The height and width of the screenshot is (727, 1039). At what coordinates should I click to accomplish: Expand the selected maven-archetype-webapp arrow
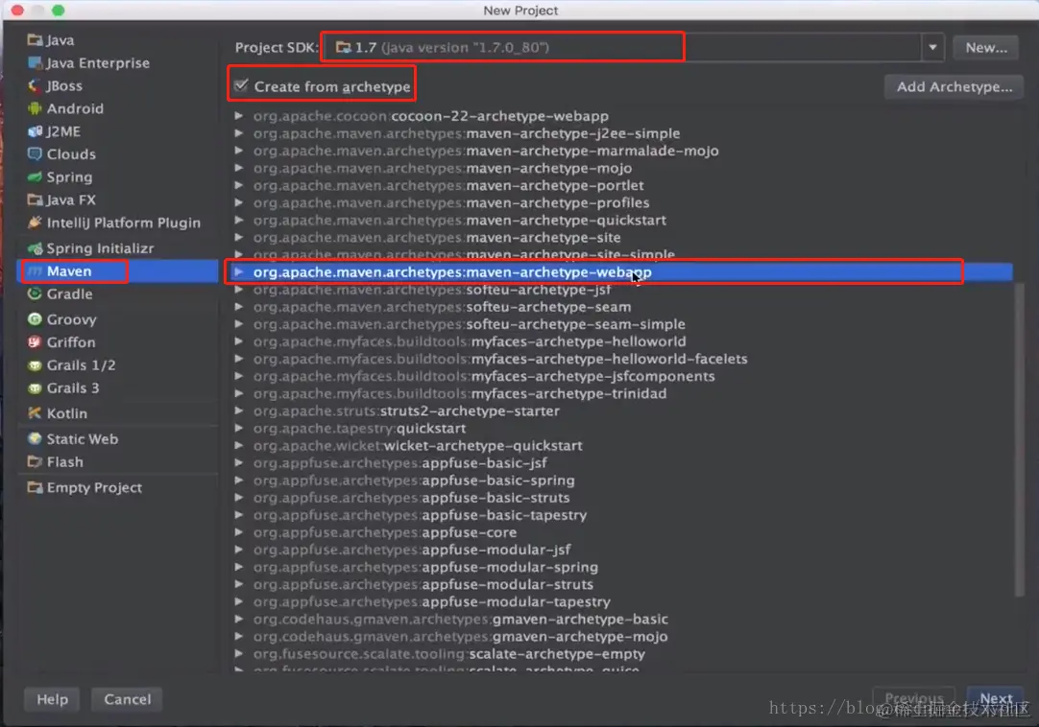pos(238,272)
